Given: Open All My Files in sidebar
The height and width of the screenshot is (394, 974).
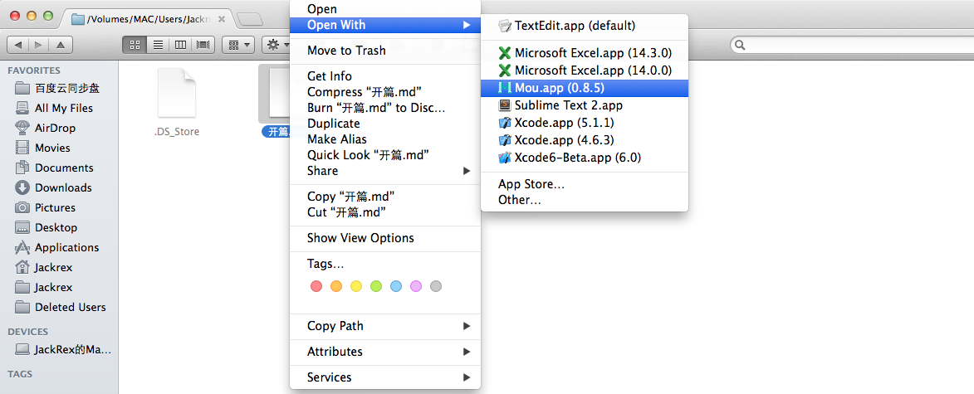Looking at the screenshot, I should pyautogui.click(x=59, y=108).
